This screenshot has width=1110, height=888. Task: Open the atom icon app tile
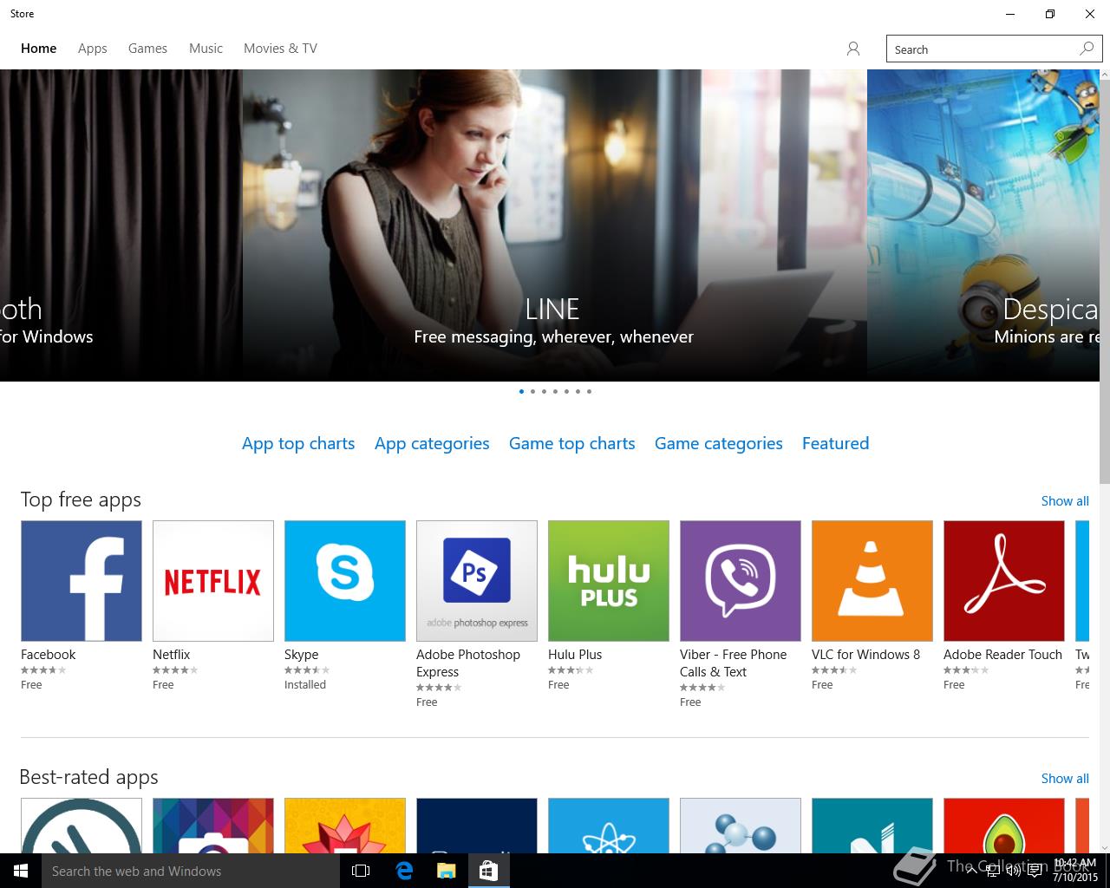click(x=609, y=826)
